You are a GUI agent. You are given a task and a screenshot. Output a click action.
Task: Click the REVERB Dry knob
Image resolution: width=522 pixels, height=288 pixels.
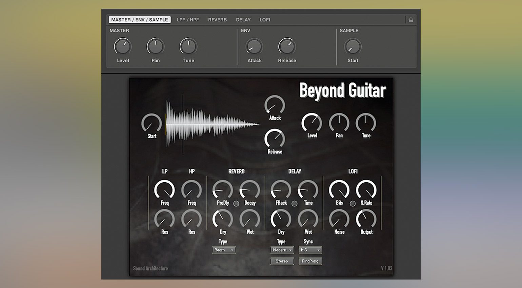pos(223,219)
